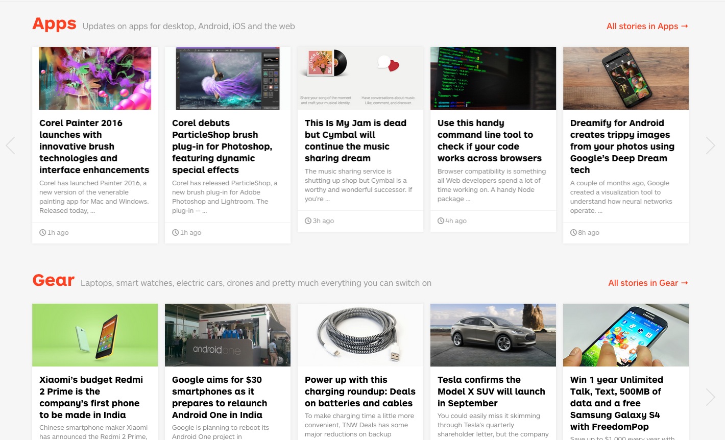Screen dimensions: 725x440
Task: Click the charging cable product image
Action: [x=360, y=335]
